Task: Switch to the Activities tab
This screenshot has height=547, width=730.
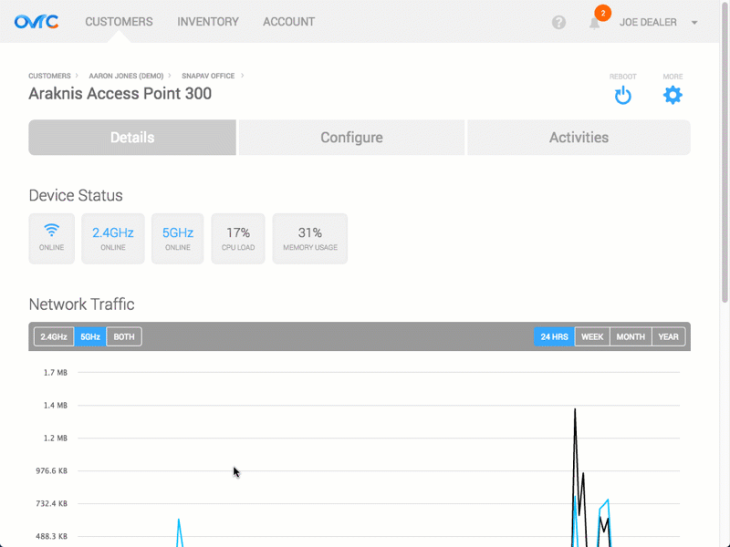Action: point(579,138)
